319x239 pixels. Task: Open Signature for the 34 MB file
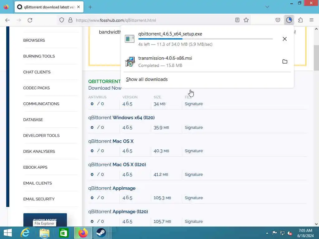click(194, 104)
